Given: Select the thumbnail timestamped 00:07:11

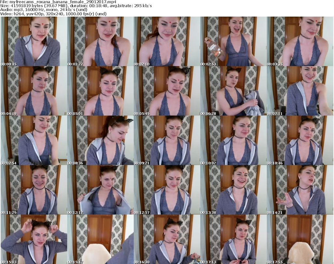Looking at the screenshot, I should 300,91.
